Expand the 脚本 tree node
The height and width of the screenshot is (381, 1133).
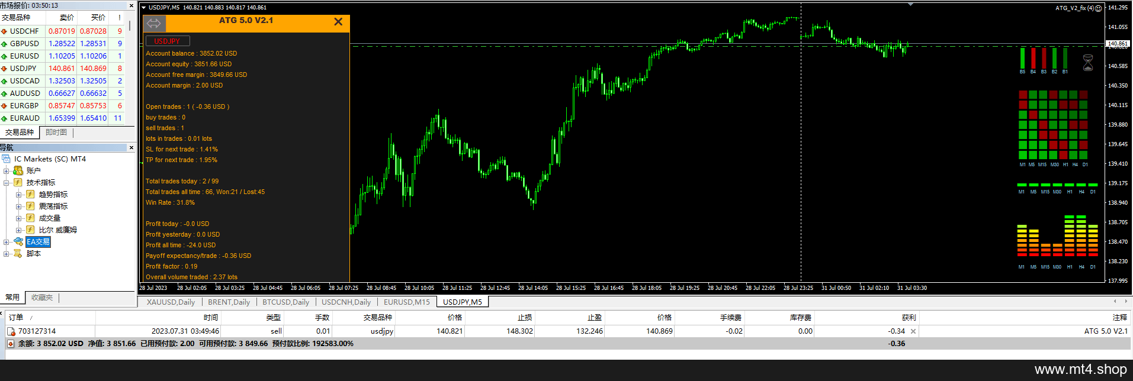coord(7,254)
